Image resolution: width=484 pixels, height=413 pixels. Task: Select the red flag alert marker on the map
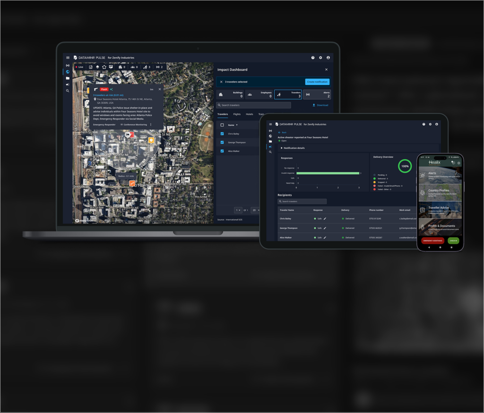coord(131,135)
